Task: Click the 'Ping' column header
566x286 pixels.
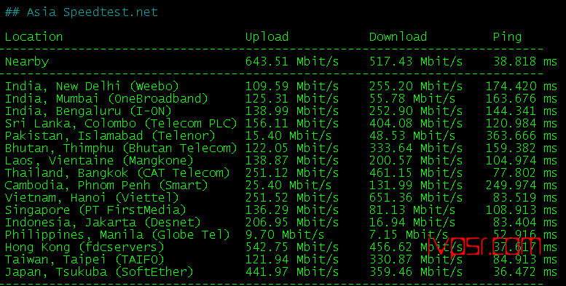Action: [507, 37]
